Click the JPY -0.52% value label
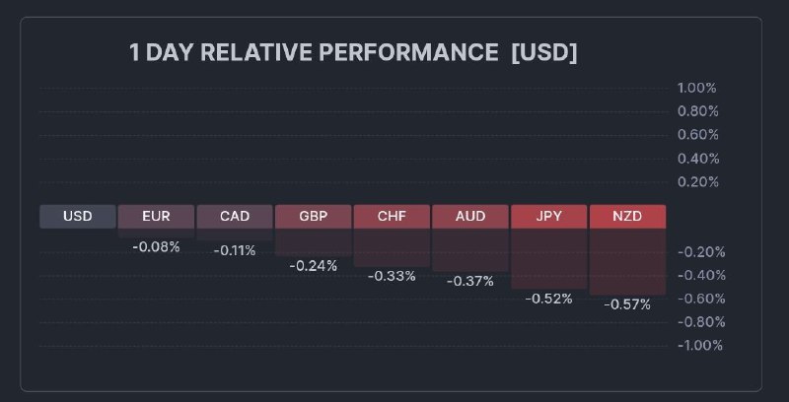This screenshot has width=789, height=402. pos(548,299)
